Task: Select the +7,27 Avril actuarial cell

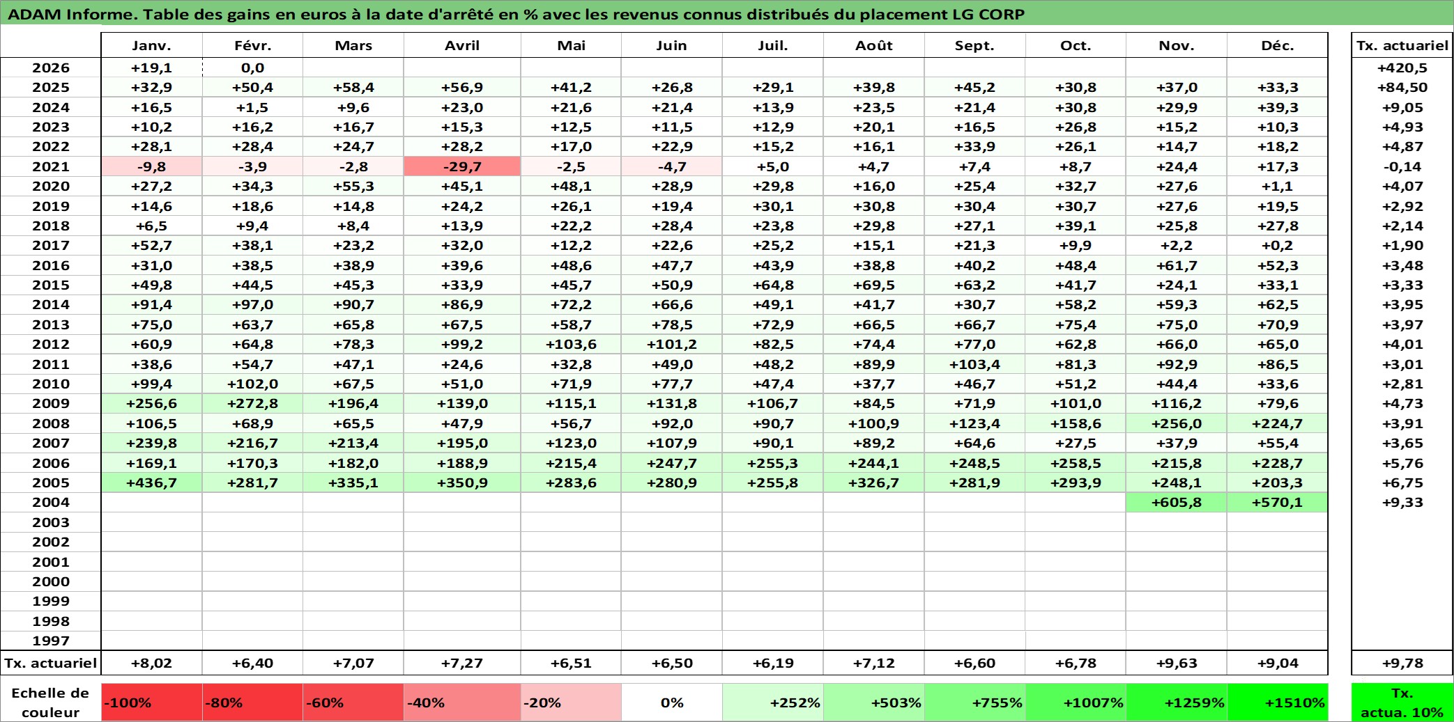Action: tap(462, 663)
